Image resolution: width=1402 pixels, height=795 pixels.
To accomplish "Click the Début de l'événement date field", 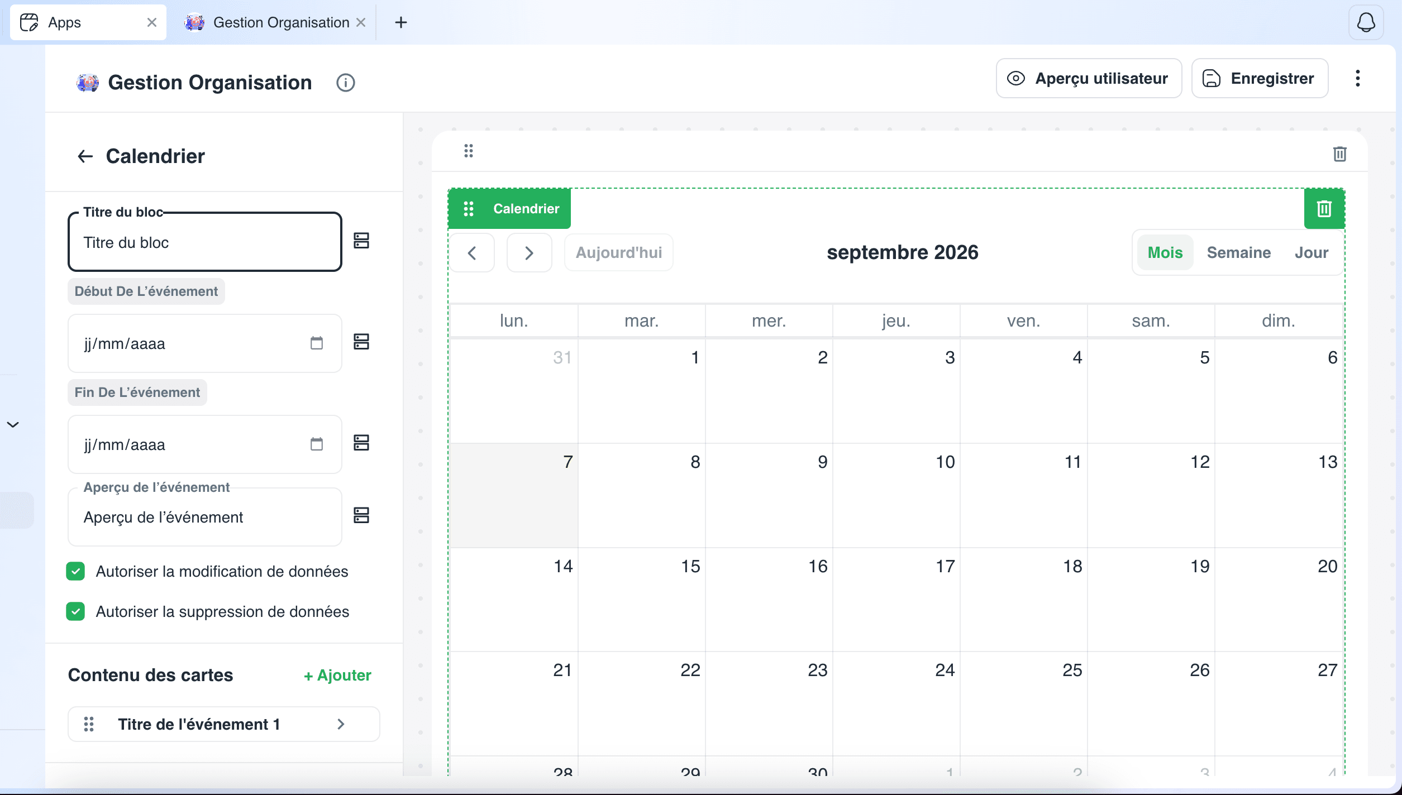I will (x=205, y=343).
